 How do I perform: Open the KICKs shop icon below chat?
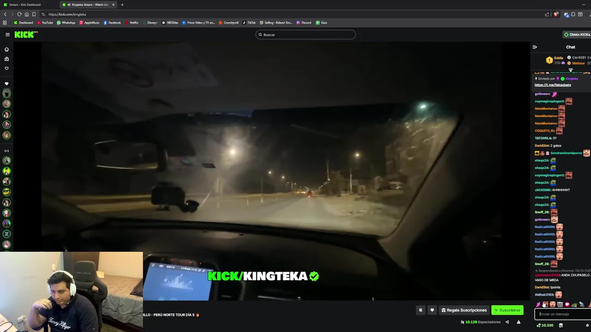[561, 326]
